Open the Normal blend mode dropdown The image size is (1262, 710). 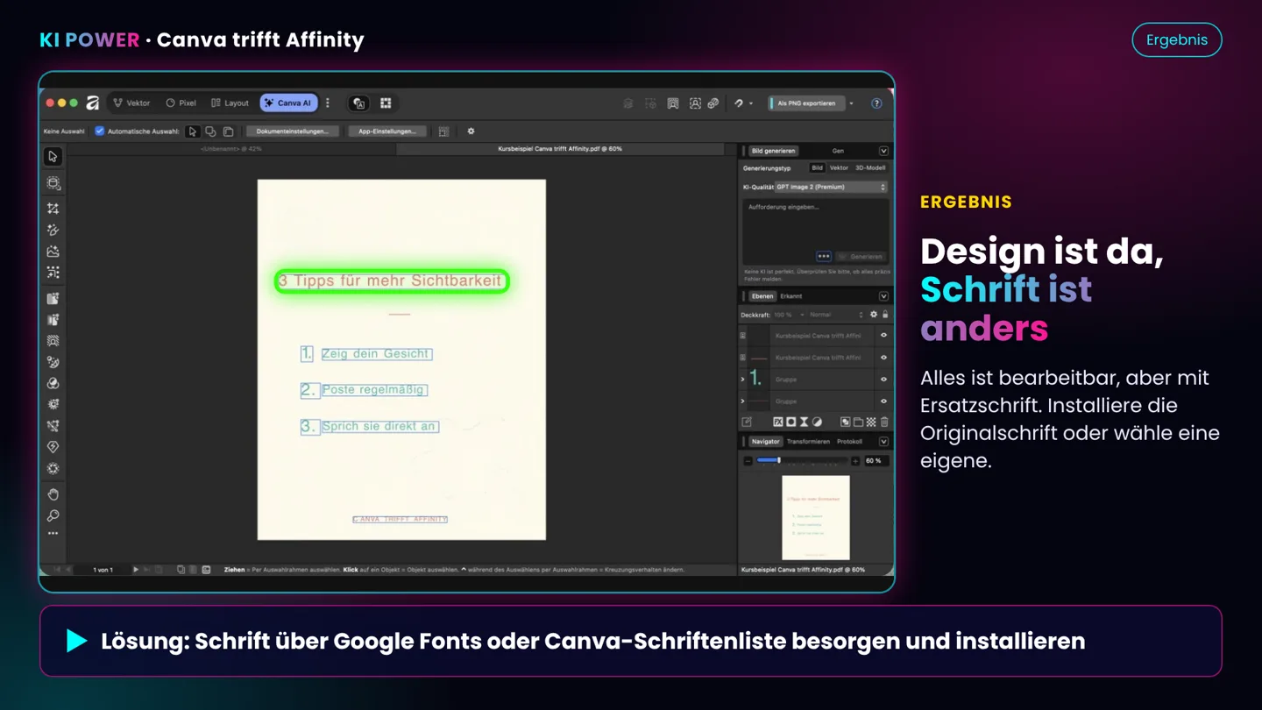tap(836, 315)
